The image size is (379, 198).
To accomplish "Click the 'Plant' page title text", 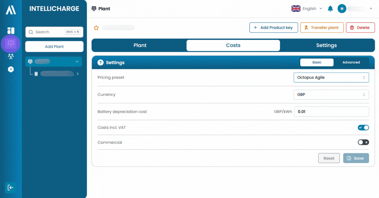I will (x=104, y=9).
